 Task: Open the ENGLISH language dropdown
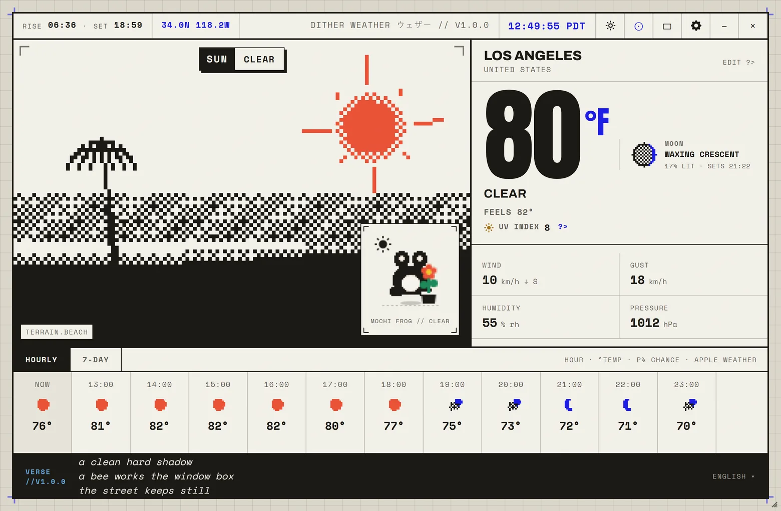pyautogui.click(x=733, y=476)
